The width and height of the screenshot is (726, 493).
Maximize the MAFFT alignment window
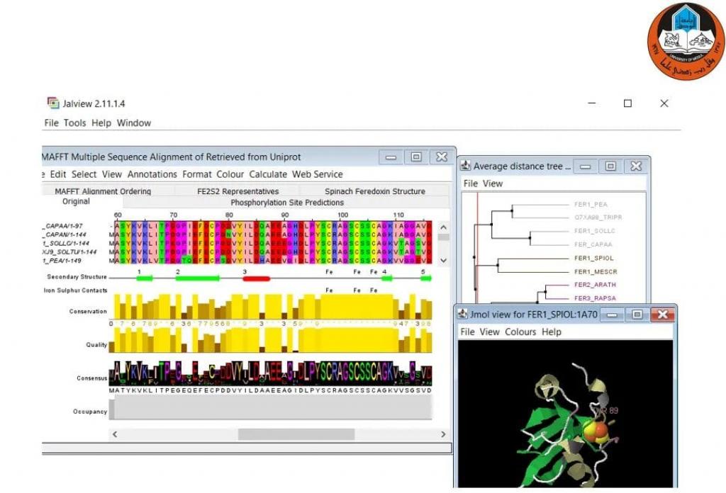pos(416,157)
